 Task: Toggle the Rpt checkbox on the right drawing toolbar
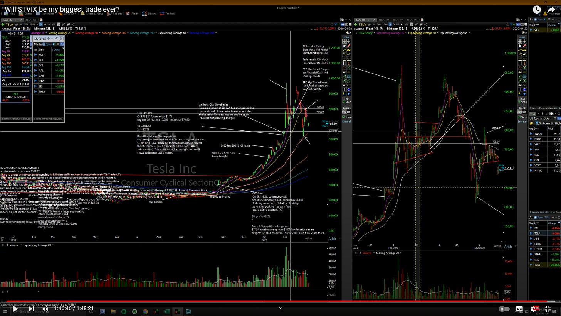click(520, 98)
